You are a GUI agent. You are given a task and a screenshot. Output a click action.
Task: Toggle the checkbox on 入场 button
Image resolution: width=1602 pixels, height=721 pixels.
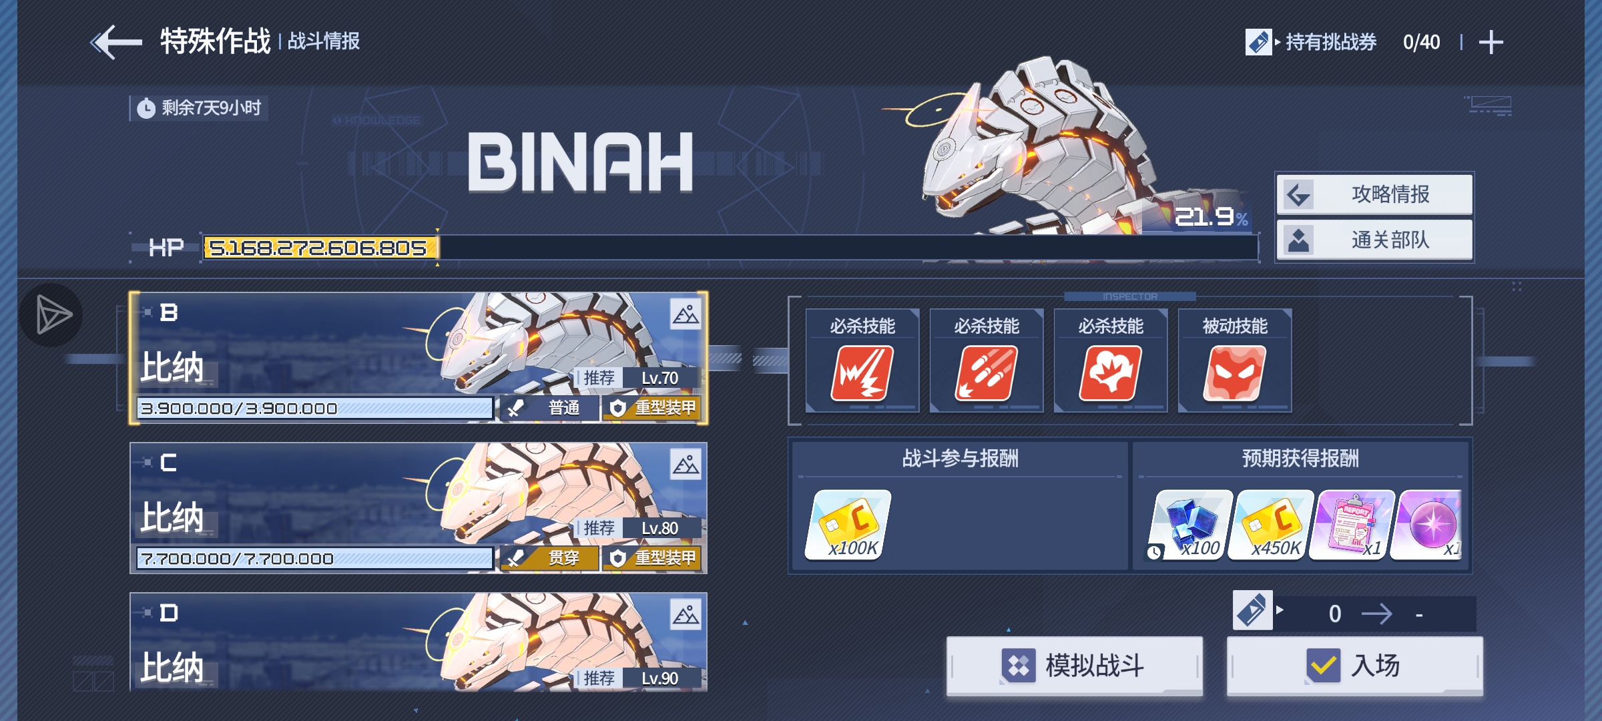tap(1323, 665)
